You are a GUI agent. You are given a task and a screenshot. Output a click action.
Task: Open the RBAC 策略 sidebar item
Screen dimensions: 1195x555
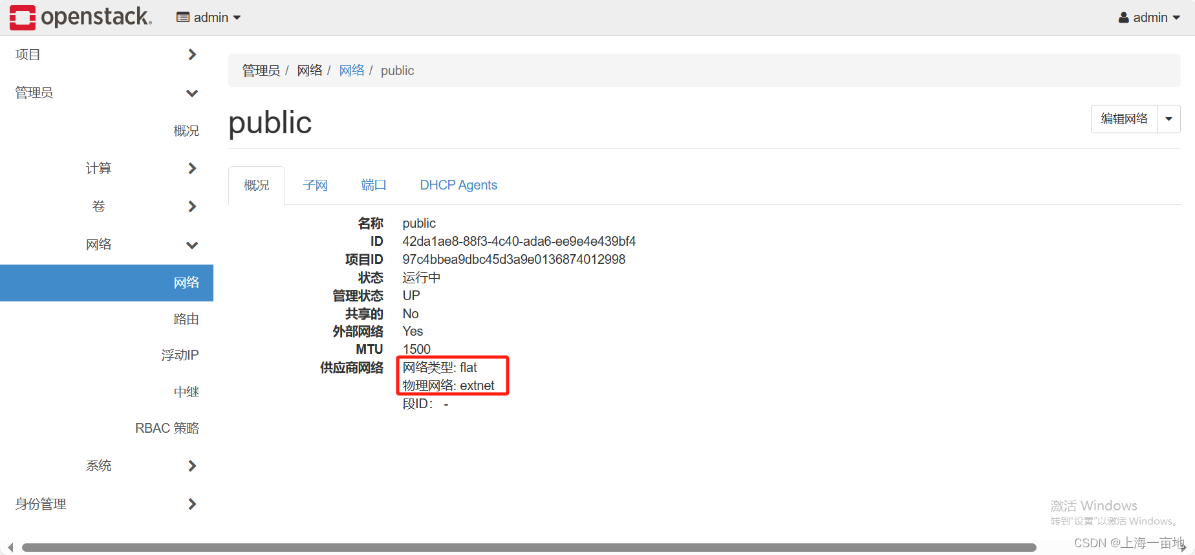(x=167, y=428)
